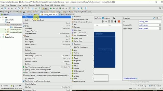Screen dimensions: 163x91
Task: Click View all properties link
Action: click(130, 78)
